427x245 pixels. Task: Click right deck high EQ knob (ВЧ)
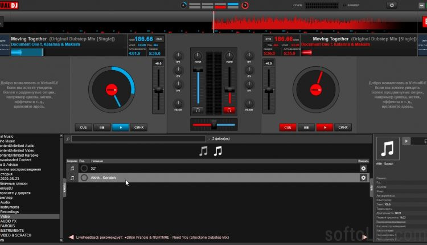click(249, 56)
